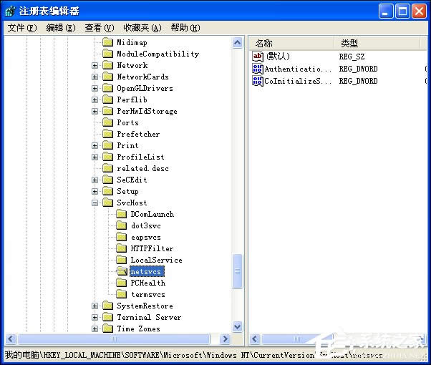Click the PCHealth folder icon
The width and height of the screenshot is (431, 365).
(121, 283)
